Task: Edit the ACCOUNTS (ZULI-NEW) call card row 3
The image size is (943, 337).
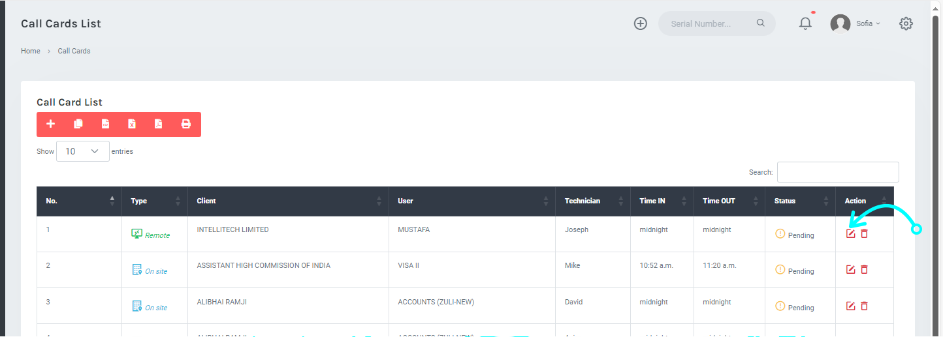Action: click(850, 306)
